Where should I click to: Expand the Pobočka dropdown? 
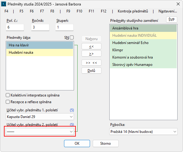pos(175,132)
